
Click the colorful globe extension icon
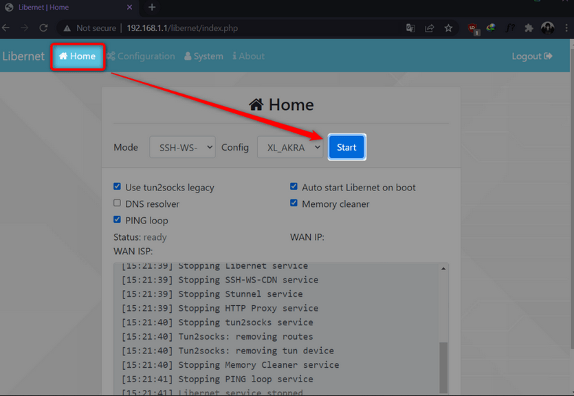(x=491, y=27)
